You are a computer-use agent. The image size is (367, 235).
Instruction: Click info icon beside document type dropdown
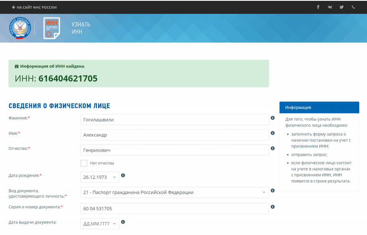click(x=273, y=191)
